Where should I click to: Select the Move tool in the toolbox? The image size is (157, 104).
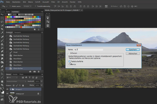click(x=2, y=15)
